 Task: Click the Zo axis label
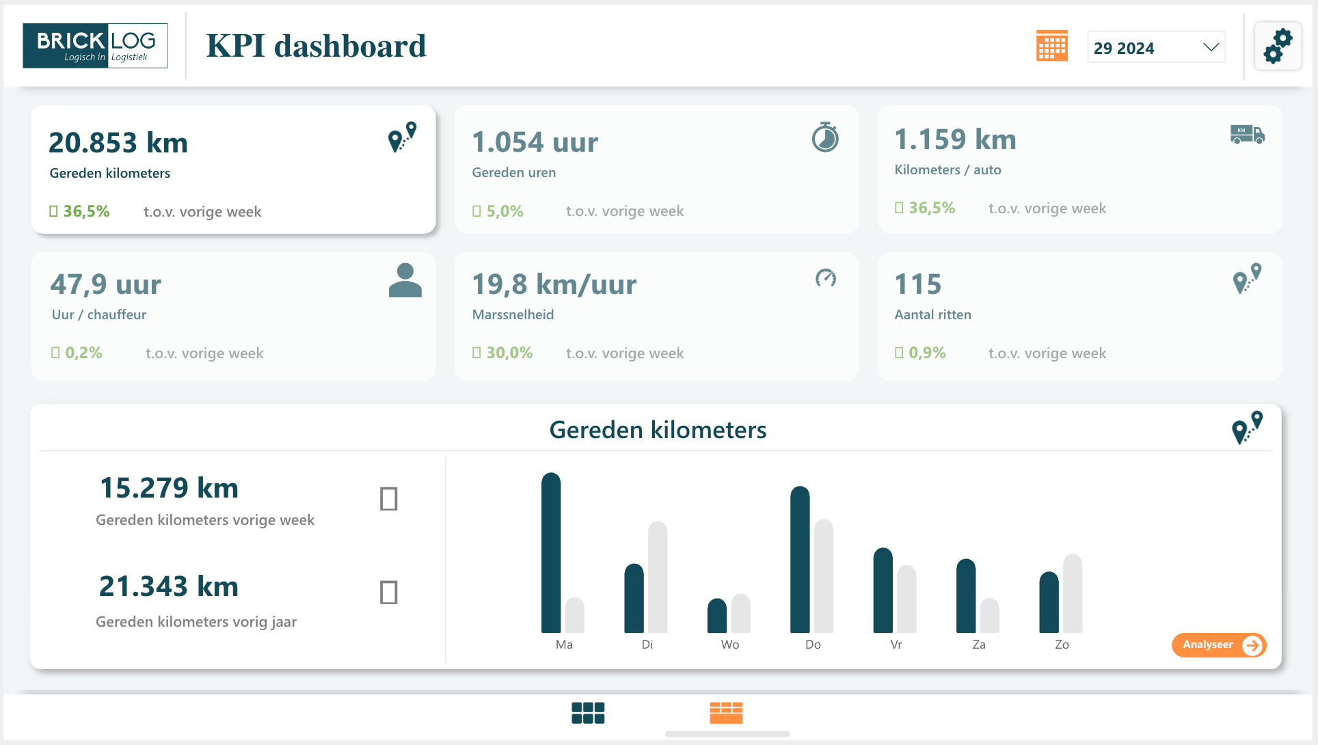pos(1062,645)
